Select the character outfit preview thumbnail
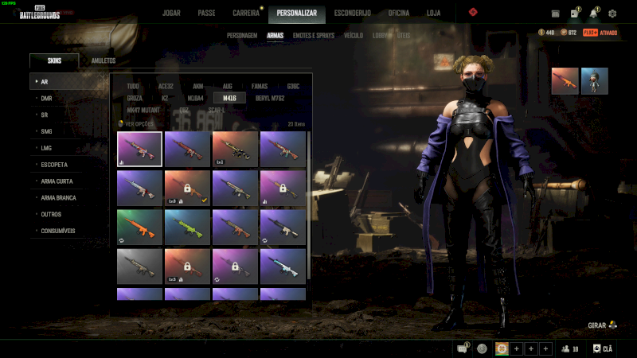The height and width of the screenshot is (358, 637). (x=595, y=81)
